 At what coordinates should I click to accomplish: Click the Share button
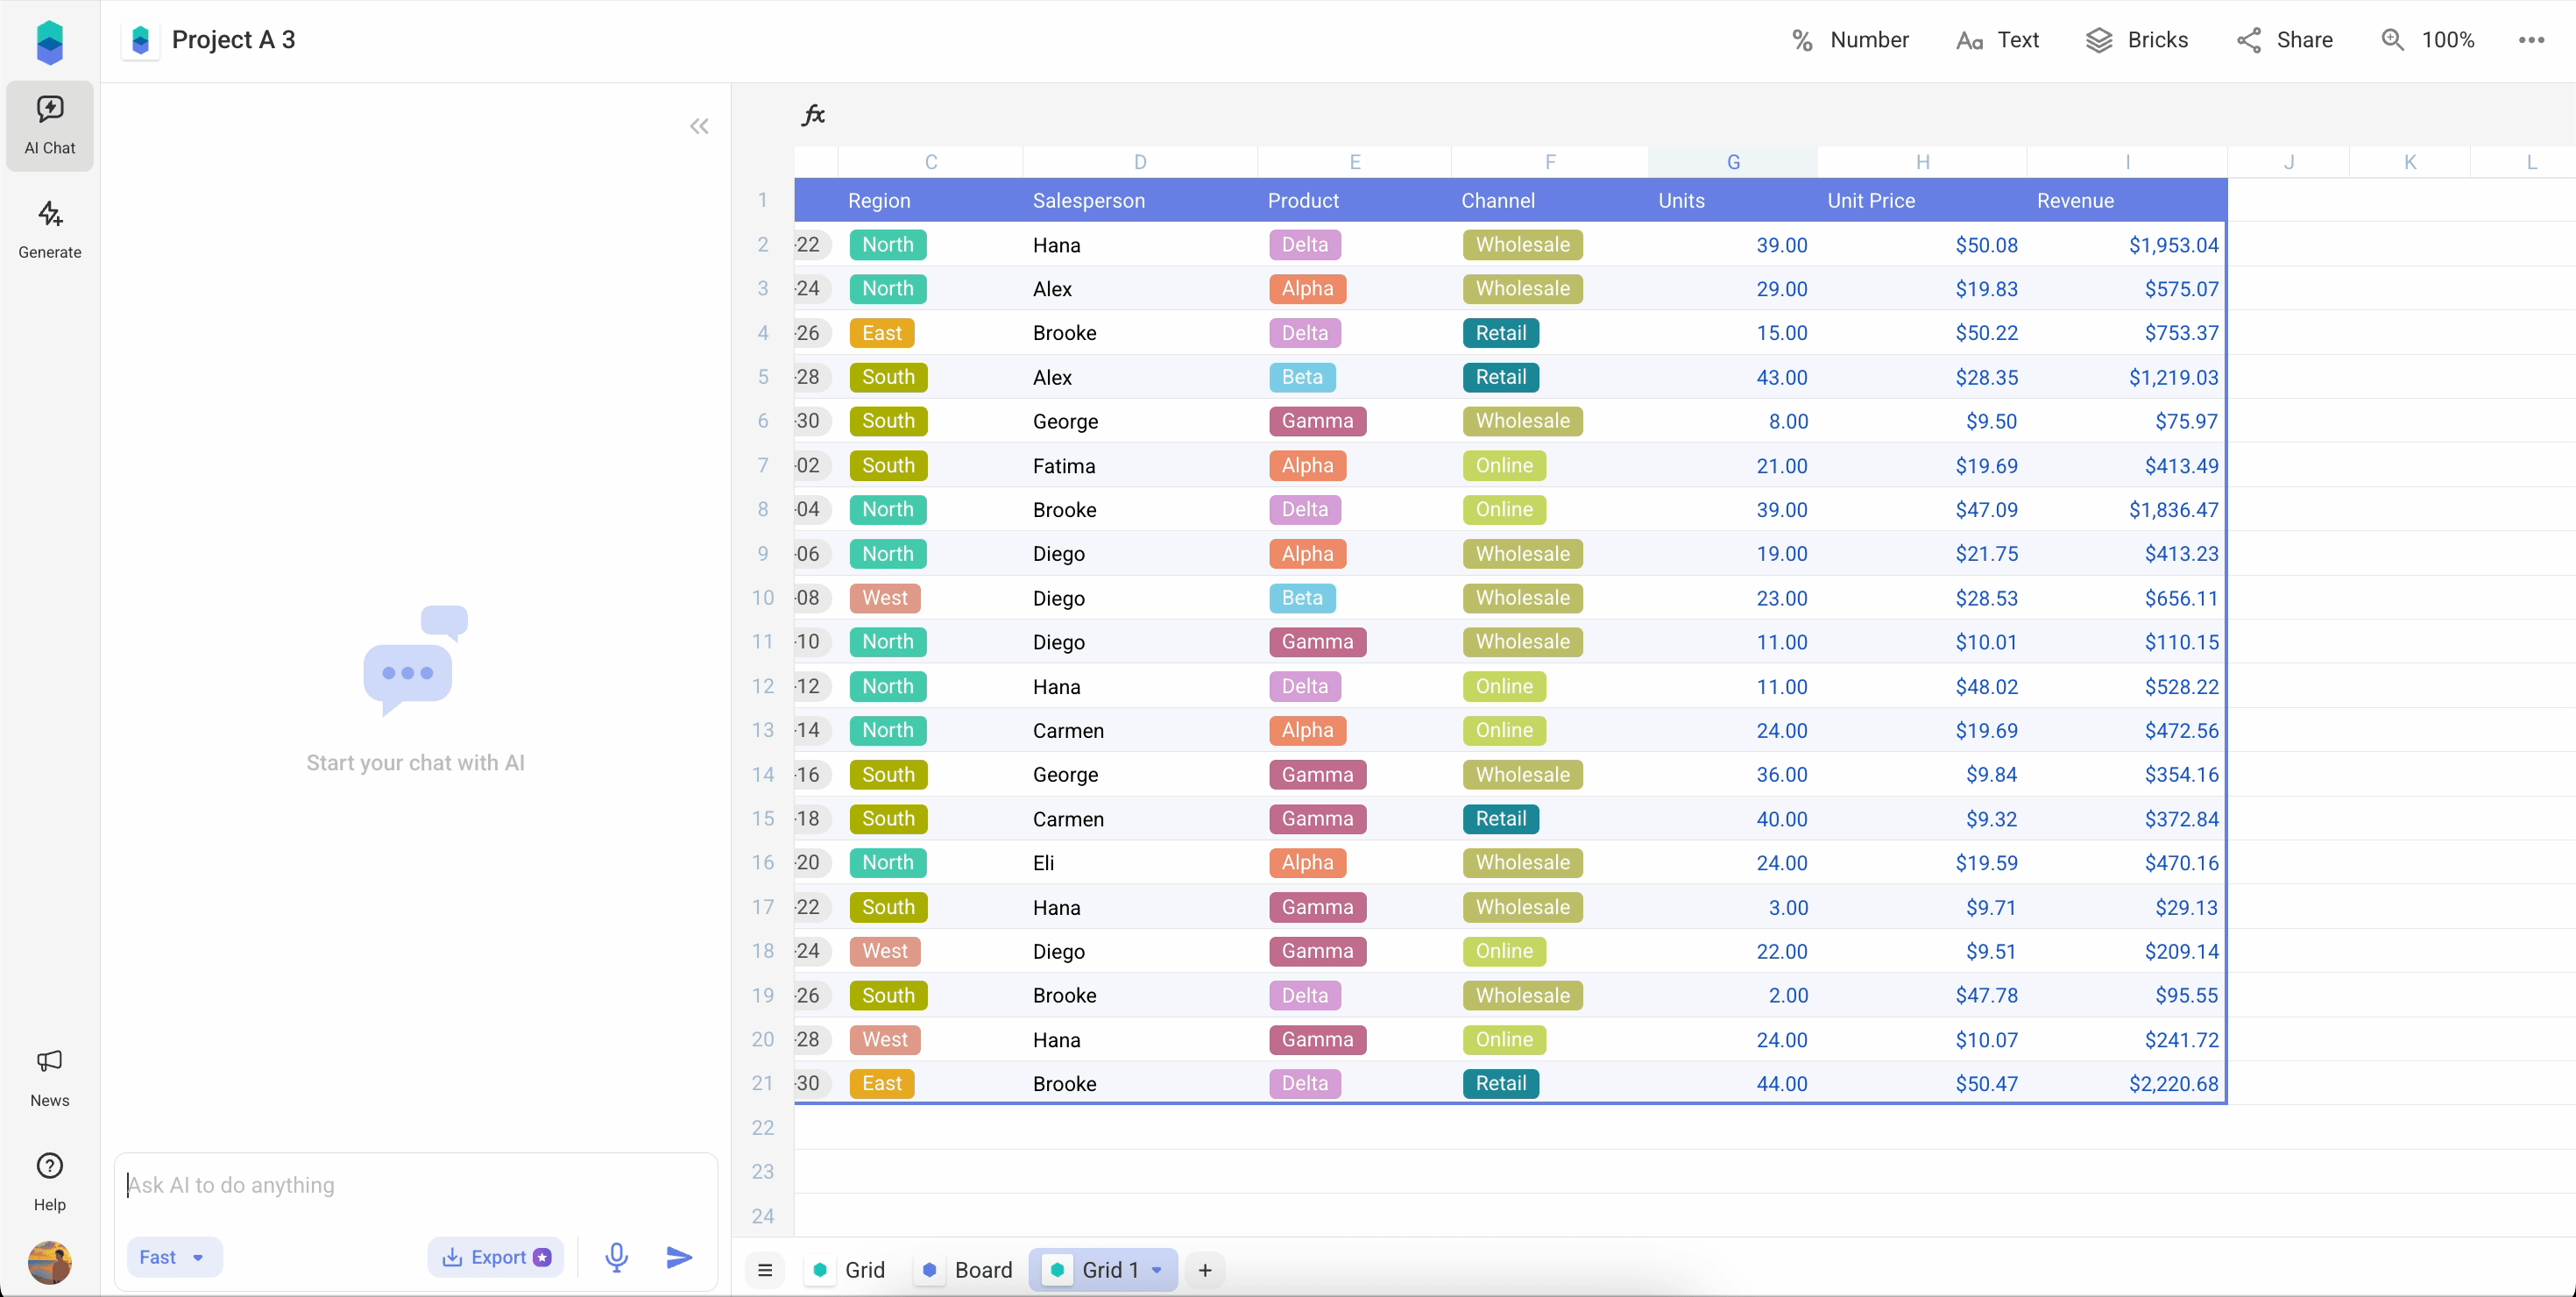2285,40
